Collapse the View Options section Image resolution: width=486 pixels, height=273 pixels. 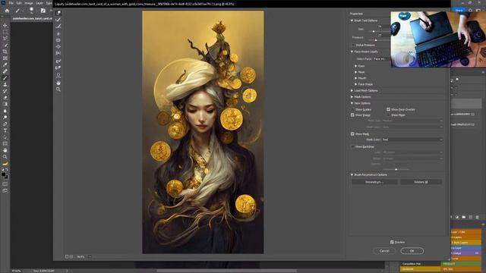(352, 103)
